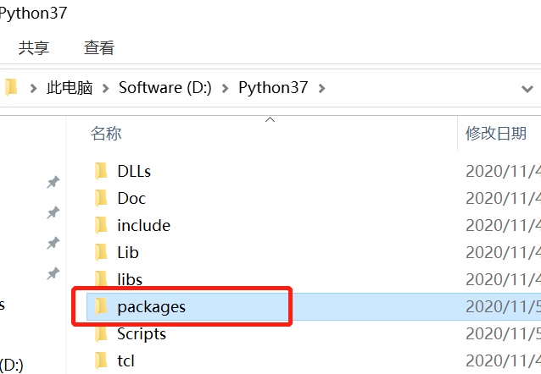Image resolution: width=541 pixels, height=374 pixels.
Task: Sort by the 修改日期 column header
Action: (x=496, y=134)
